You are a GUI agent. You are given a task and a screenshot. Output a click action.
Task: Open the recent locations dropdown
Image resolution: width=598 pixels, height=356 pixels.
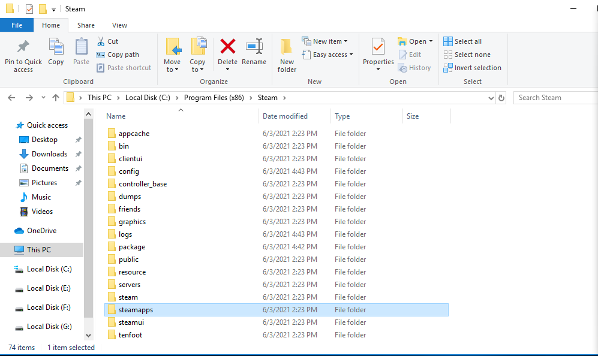pos(43,98)
